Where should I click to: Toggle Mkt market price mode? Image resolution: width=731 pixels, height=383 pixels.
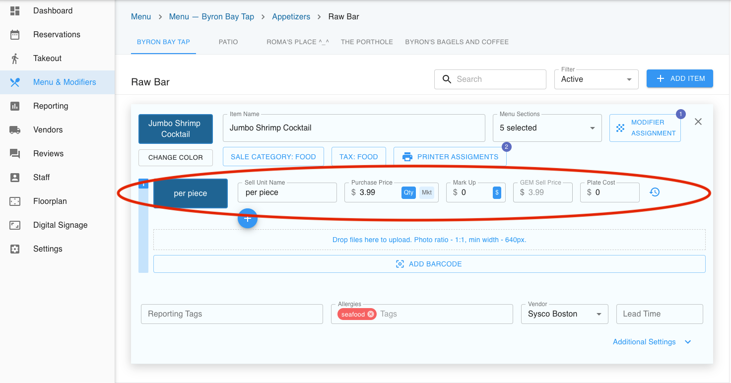426,192
